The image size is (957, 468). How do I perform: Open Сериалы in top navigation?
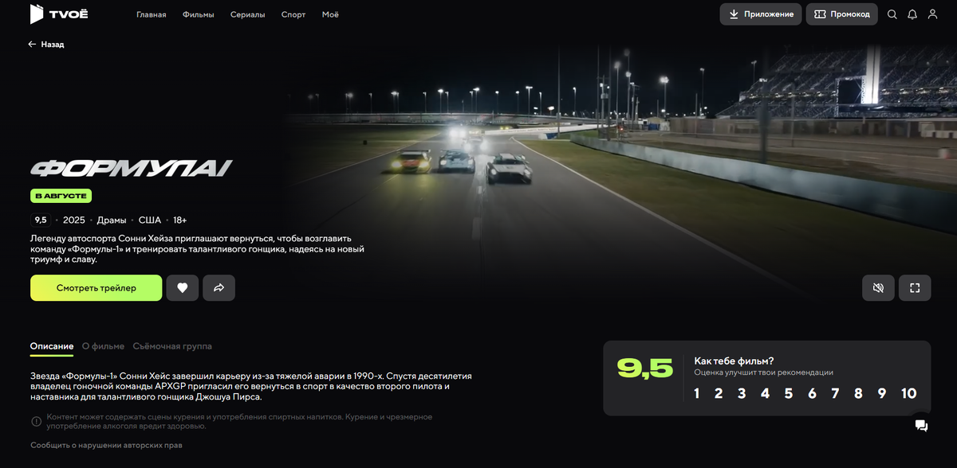(x=248, y=14)
